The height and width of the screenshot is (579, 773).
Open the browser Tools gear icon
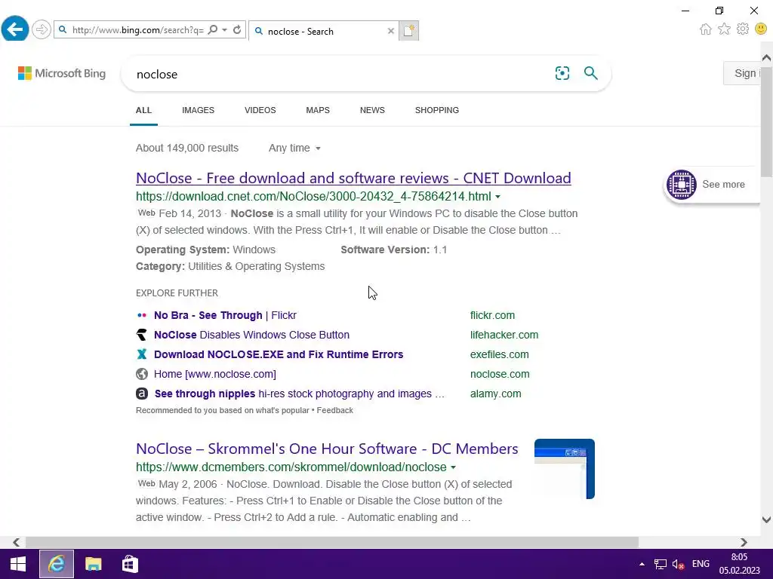click(743, 29)
